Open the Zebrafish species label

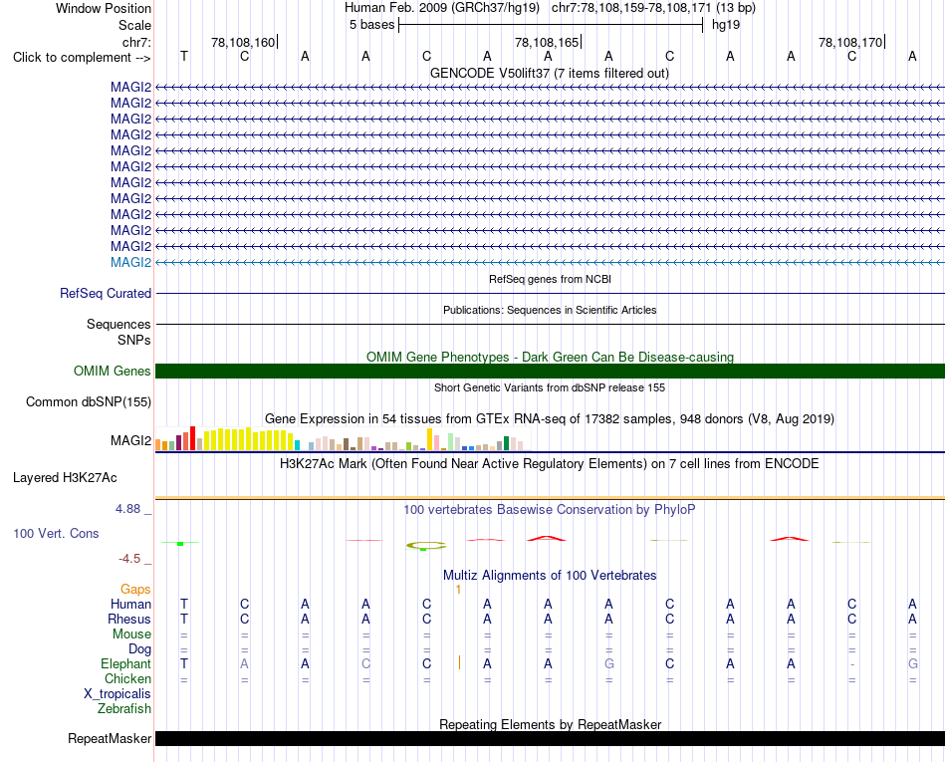124,709
